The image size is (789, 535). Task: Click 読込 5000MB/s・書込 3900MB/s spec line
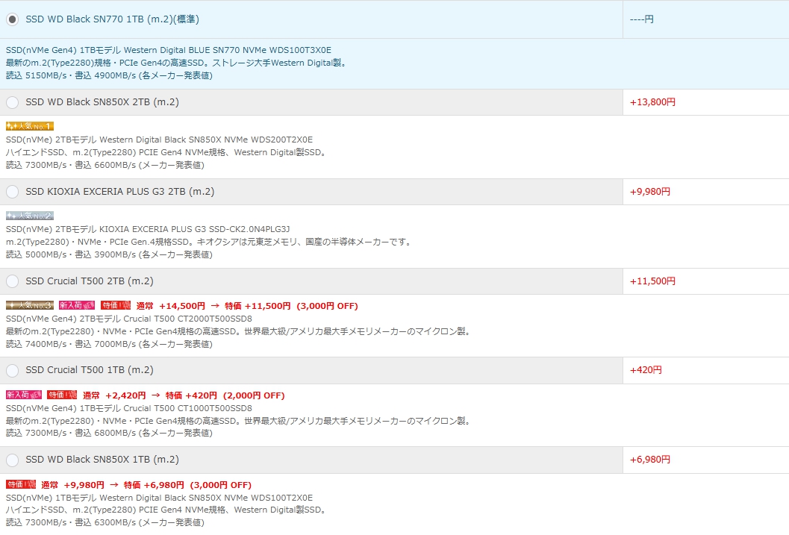tap(109, 254)
